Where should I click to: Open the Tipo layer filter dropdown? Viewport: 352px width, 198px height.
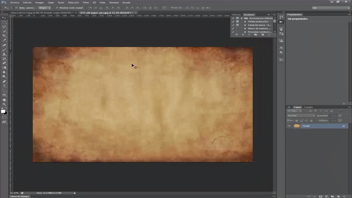coord(295,111)
